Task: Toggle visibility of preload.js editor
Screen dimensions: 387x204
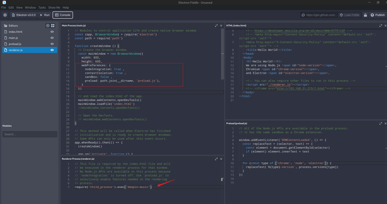Action: [x=52, y=44]
